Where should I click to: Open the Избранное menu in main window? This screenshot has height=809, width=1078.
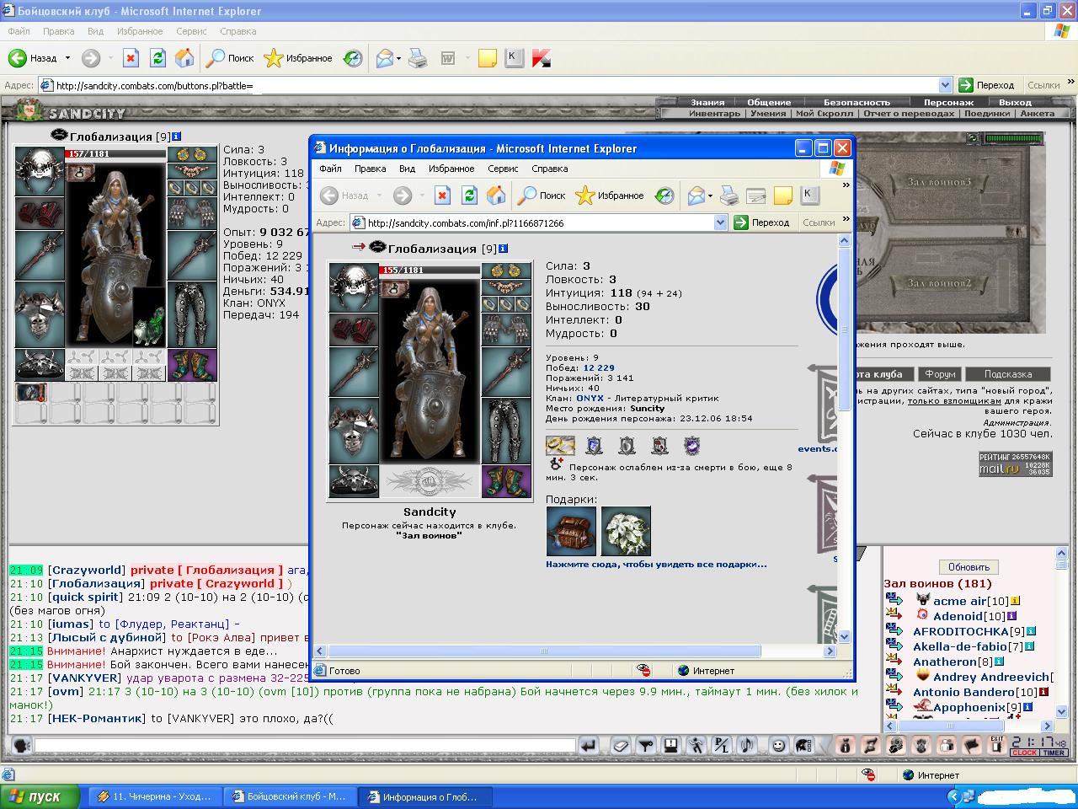(x=139, y=31)
